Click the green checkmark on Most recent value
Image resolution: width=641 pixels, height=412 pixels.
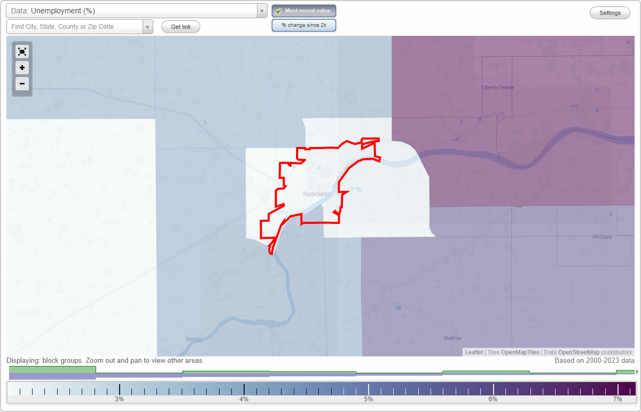tap(278, 10)
